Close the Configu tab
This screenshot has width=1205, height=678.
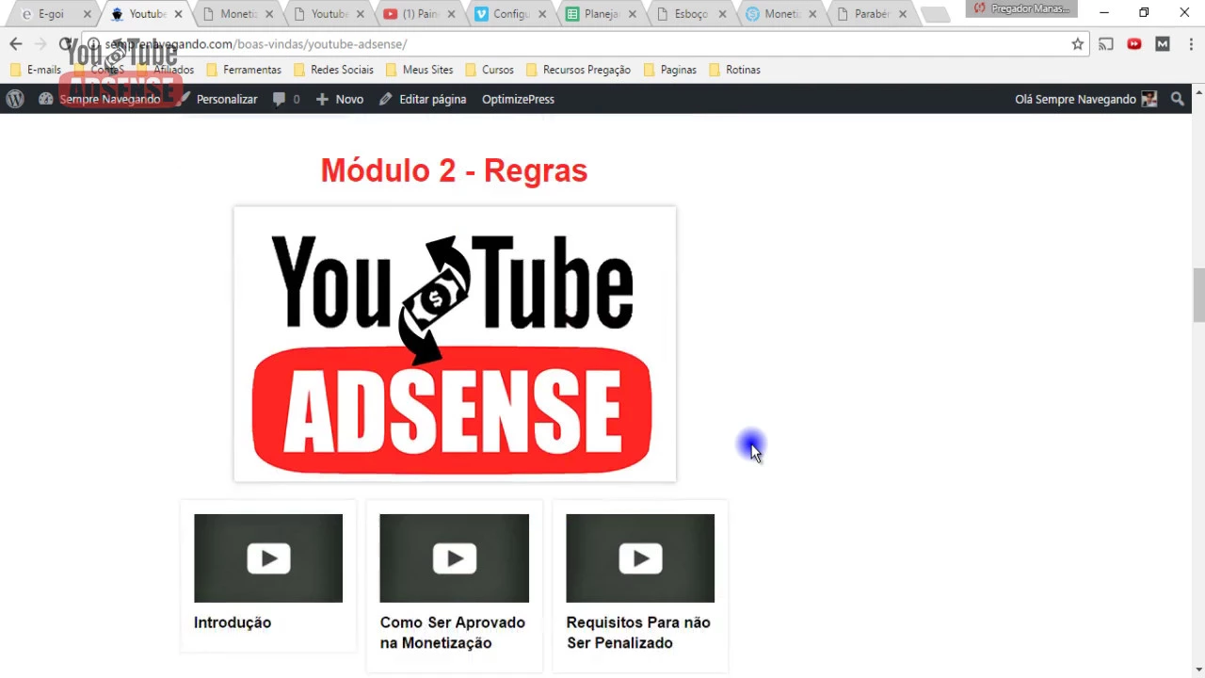click(x=542, y=14)
